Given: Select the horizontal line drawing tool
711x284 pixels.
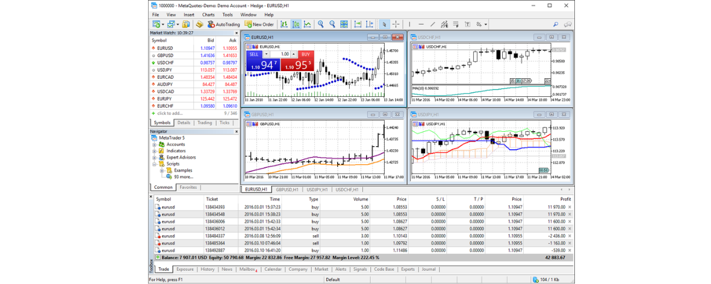Looking at the screenshot, I should (421, 24).
